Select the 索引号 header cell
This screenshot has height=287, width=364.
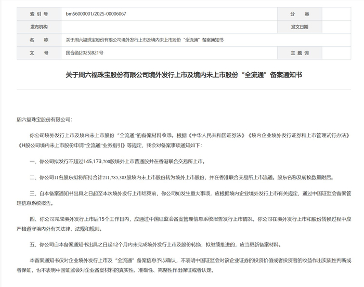coord(39,14)
